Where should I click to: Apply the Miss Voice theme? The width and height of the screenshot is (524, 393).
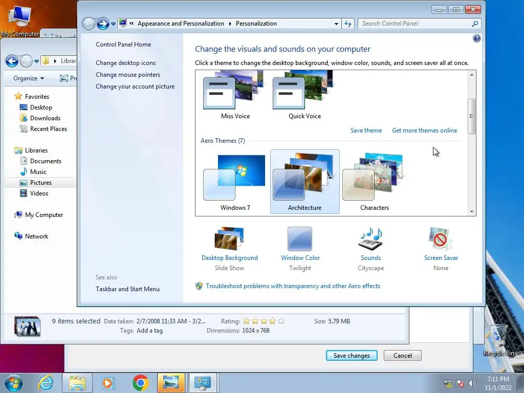pyautogui.click(x=235, y=95)
